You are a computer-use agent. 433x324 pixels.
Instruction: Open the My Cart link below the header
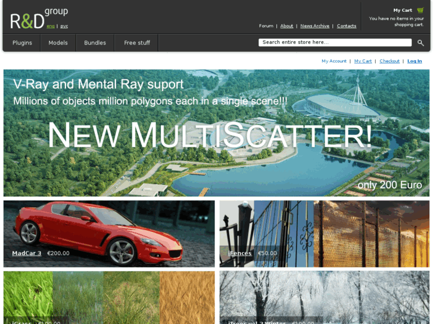[x=363, y=61]
